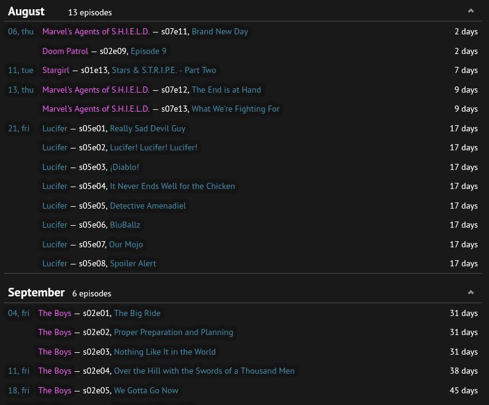The width and height of the screenshot is (489, 405).
Task: Open Lucifer show link in s05e08 row
Action: coord(55,264)
